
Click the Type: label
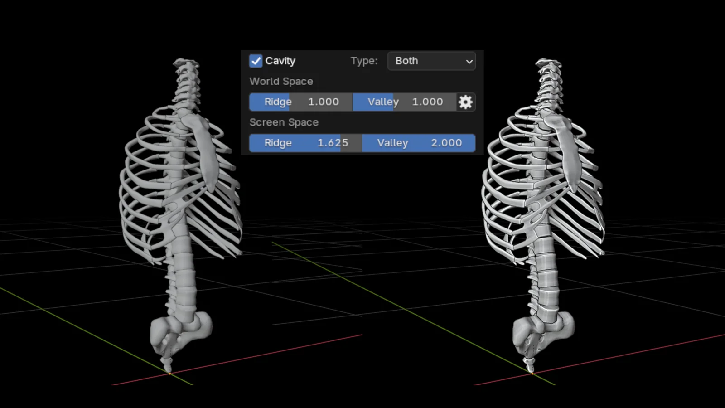click(364, 61)
